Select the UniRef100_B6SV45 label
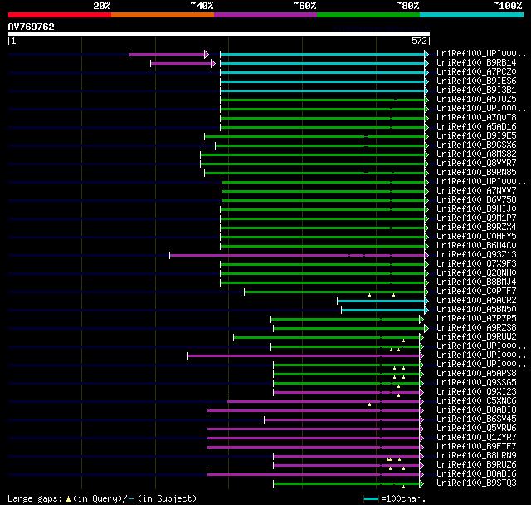The width and height of the screenshot is (531, 505). coord(476,419)
